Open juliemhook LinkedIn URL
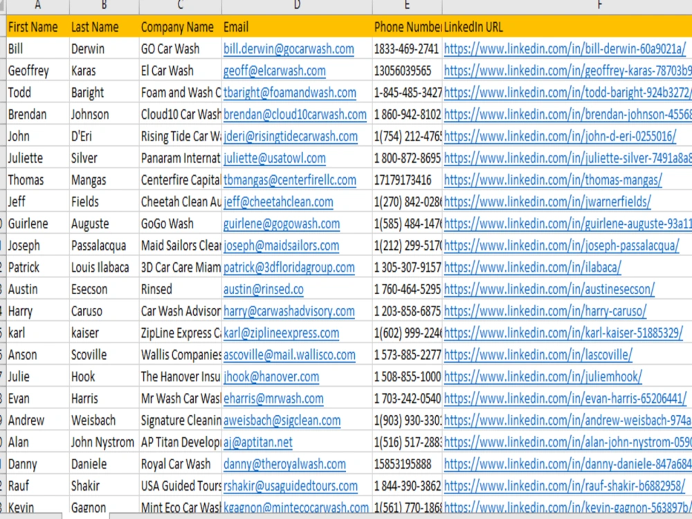692x519 pixels. click(543, 377)
